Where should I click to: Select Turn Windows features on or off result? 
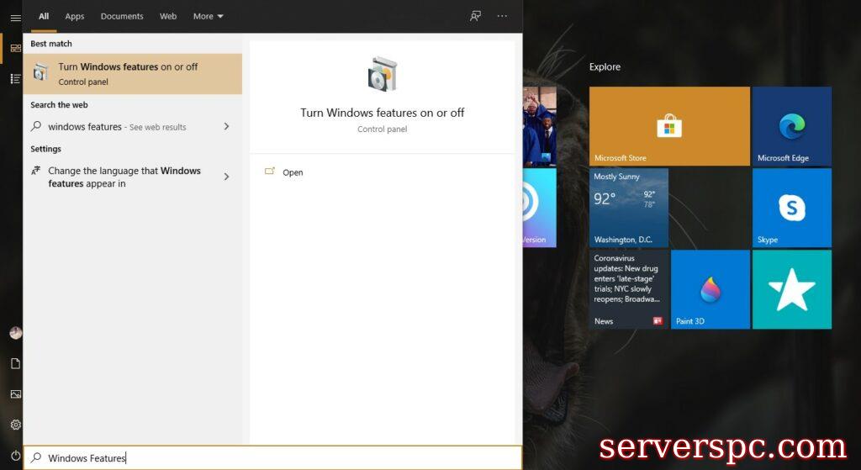(132, 74)
